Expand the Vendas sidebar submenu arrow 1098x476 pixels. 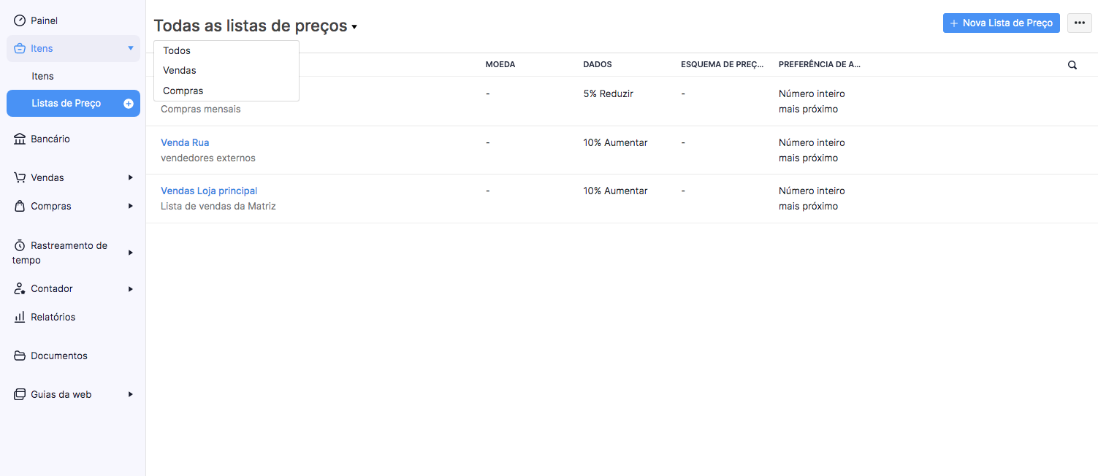(131, 177)
